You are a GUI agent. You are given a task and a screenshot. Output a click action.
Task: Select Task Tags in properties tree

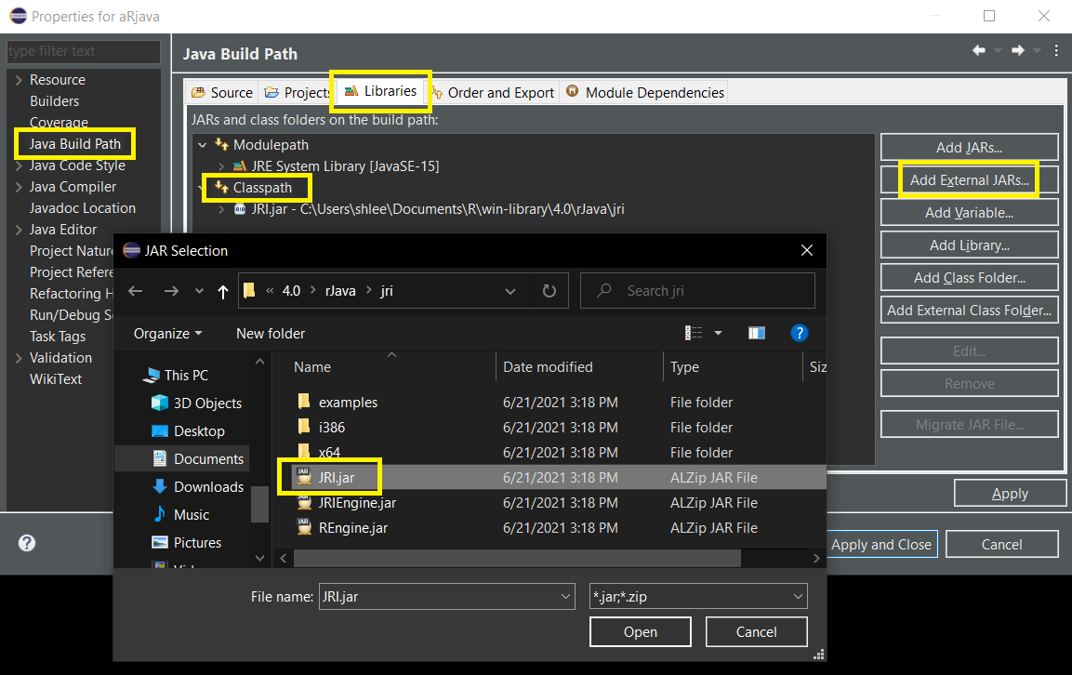58,337
